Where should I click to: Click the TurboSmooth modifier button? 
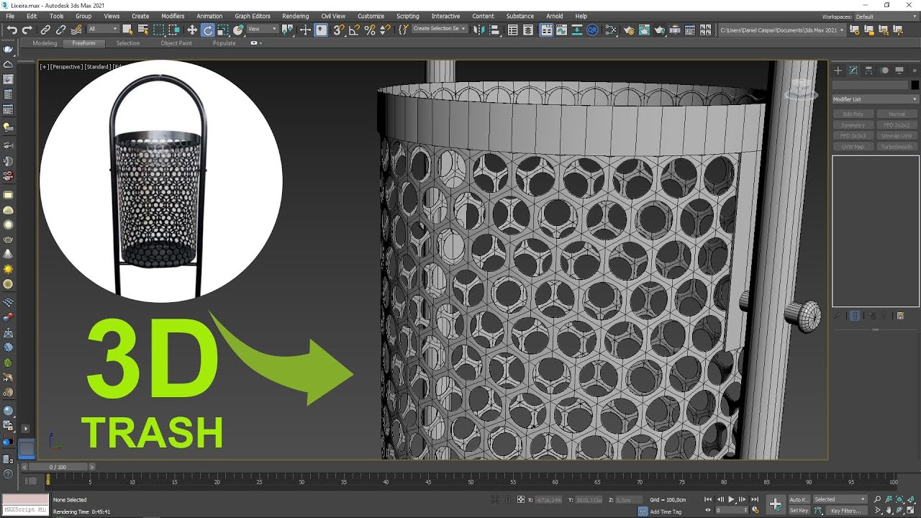pyautogui.click(x=897, y=147)
